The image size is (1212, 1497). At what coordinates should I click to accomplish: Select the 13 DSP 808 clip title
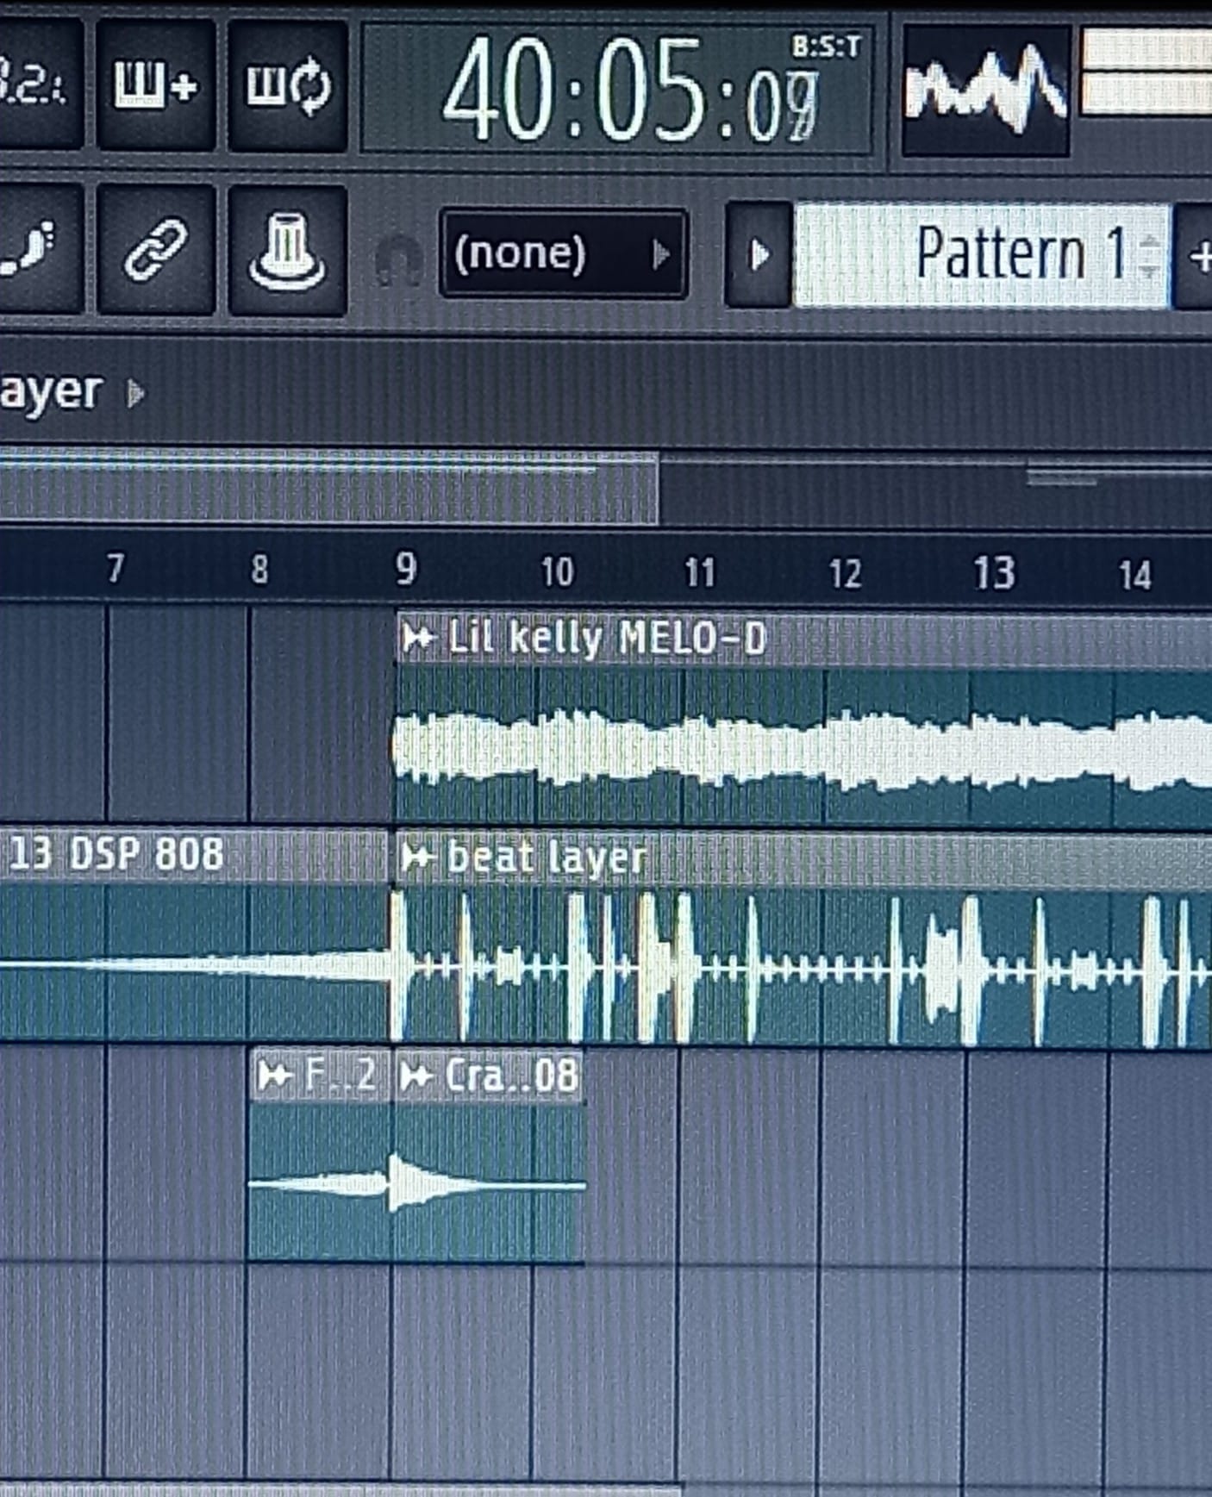pyautogui.click(x=116, y=854)
